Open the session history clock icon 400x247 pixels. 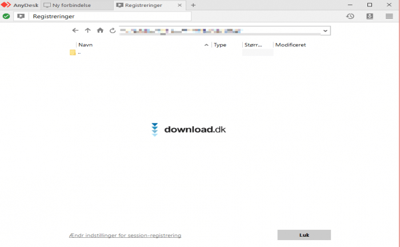pyautogui.click(x=350, y=17)
